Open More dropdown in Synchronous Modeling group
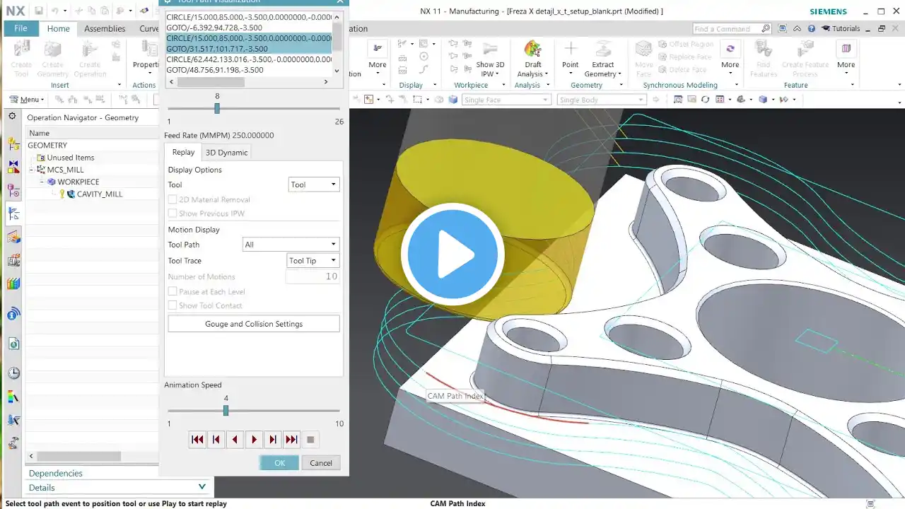905x509 pixels. coord(730,56)
